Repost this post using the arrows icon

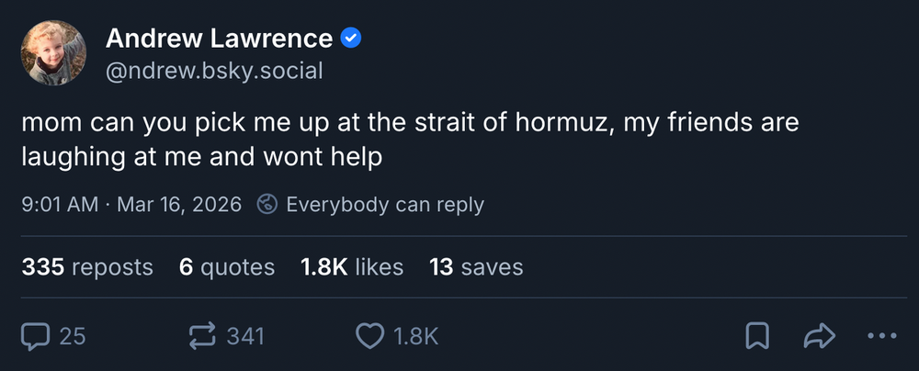tap(201, 337)
